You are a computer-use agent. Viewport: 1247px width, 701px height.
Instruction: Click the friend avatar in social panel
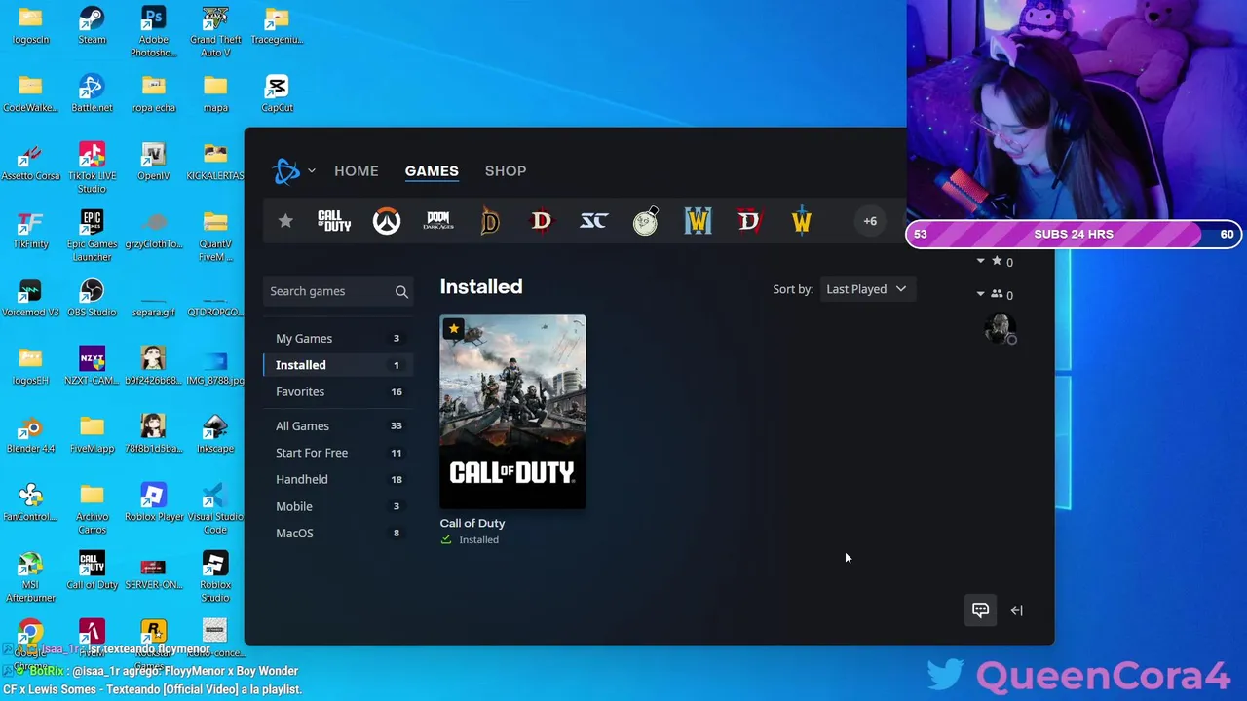(x=999, y=328)
